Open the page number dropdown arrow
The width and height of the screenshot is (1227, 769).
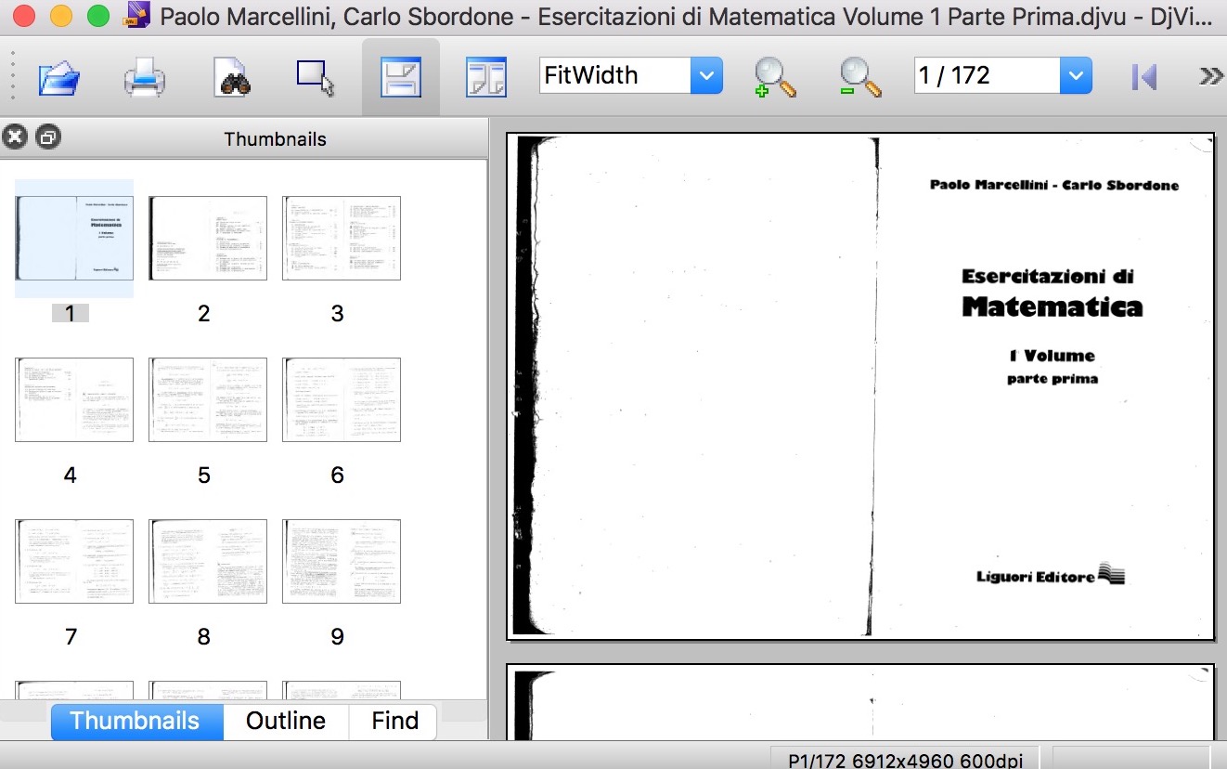pyautogui.click(x=1076, y=75)
